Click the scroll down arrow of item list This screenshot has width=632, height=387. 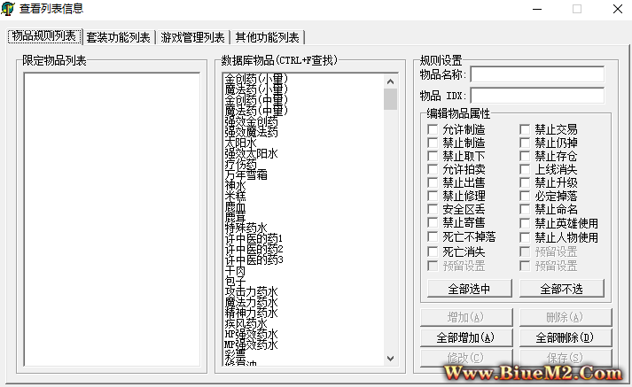coord(390,358)
